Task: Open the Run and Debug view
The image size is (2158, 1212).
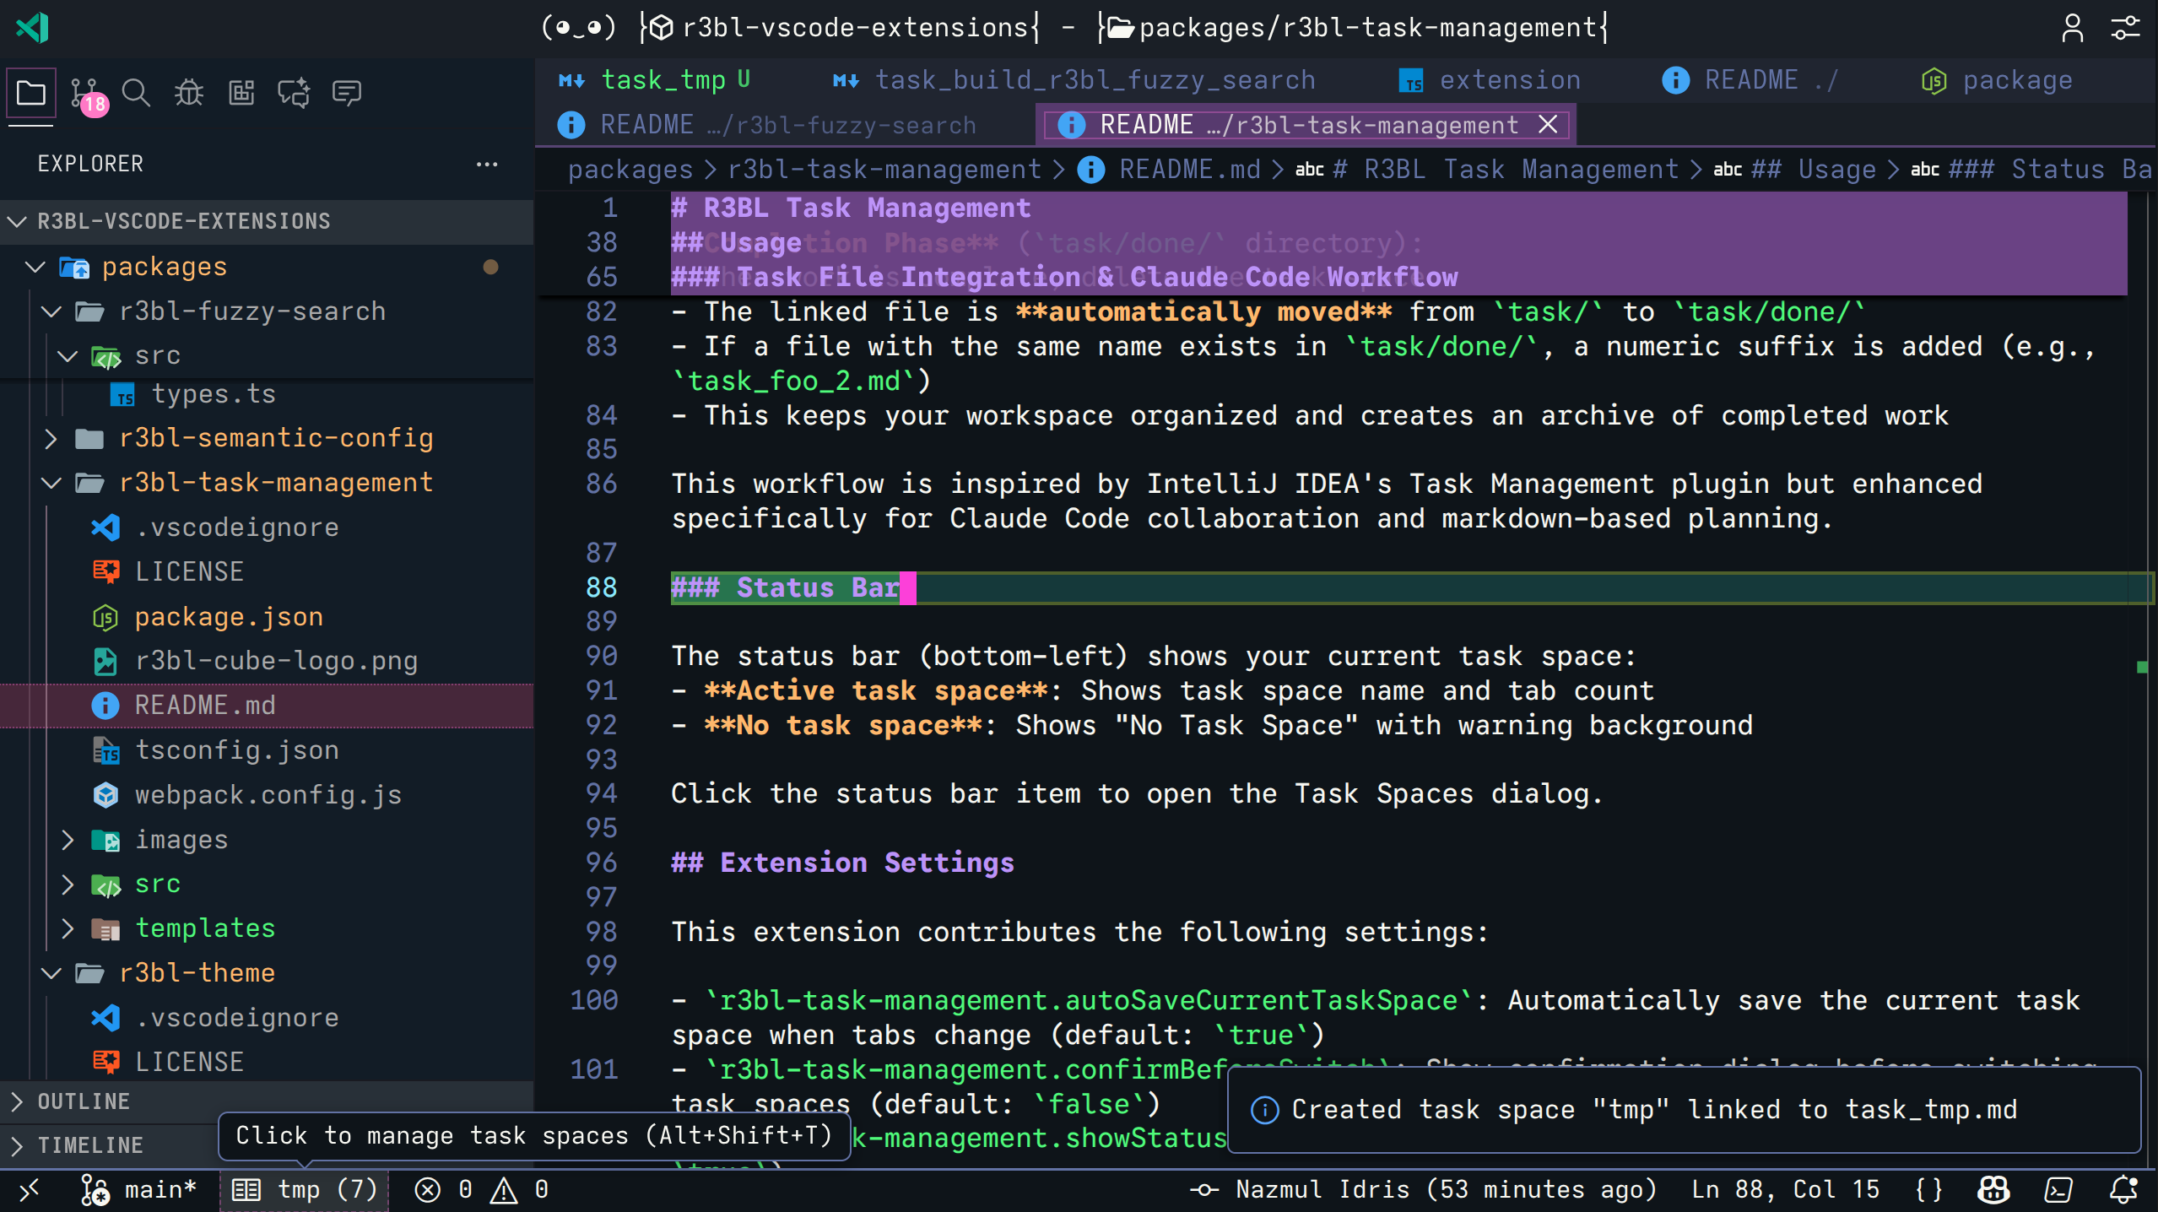Action: pos(188,91)
